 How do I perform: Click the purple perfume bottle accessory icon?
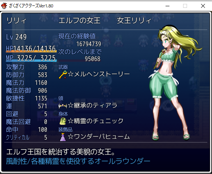click(x=63, y=137)
